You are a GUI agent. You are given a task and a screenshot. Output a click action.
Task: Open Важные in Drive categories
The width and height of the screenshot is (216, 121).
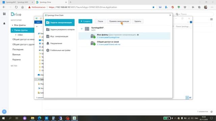17,54
